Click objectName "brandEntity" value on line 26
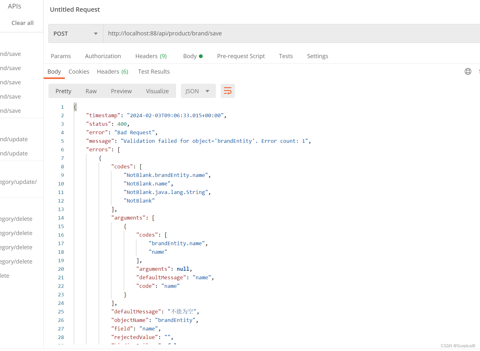This screenshot has width=480, height=351. 175,320
